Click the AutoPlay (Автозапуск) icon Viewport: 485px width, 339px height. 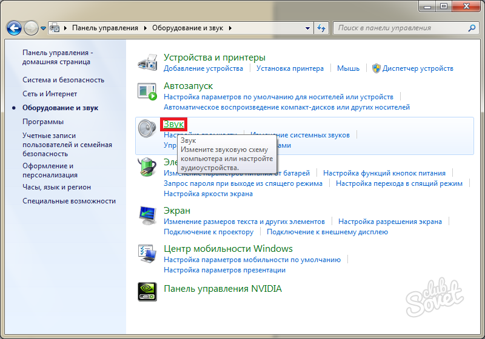point(147,91)
